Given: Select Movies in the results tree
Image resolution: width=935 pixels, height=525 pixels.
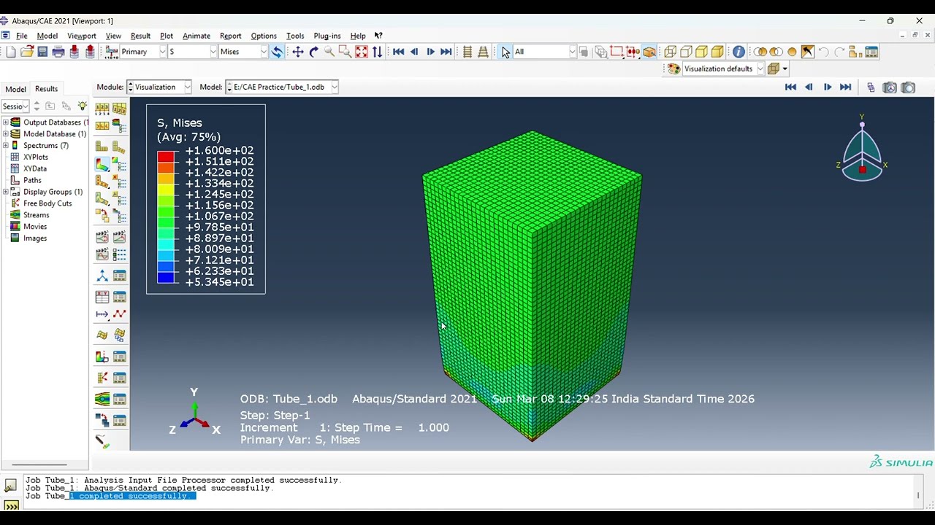Looking at the screenshot, I should (x=35, y=227).
